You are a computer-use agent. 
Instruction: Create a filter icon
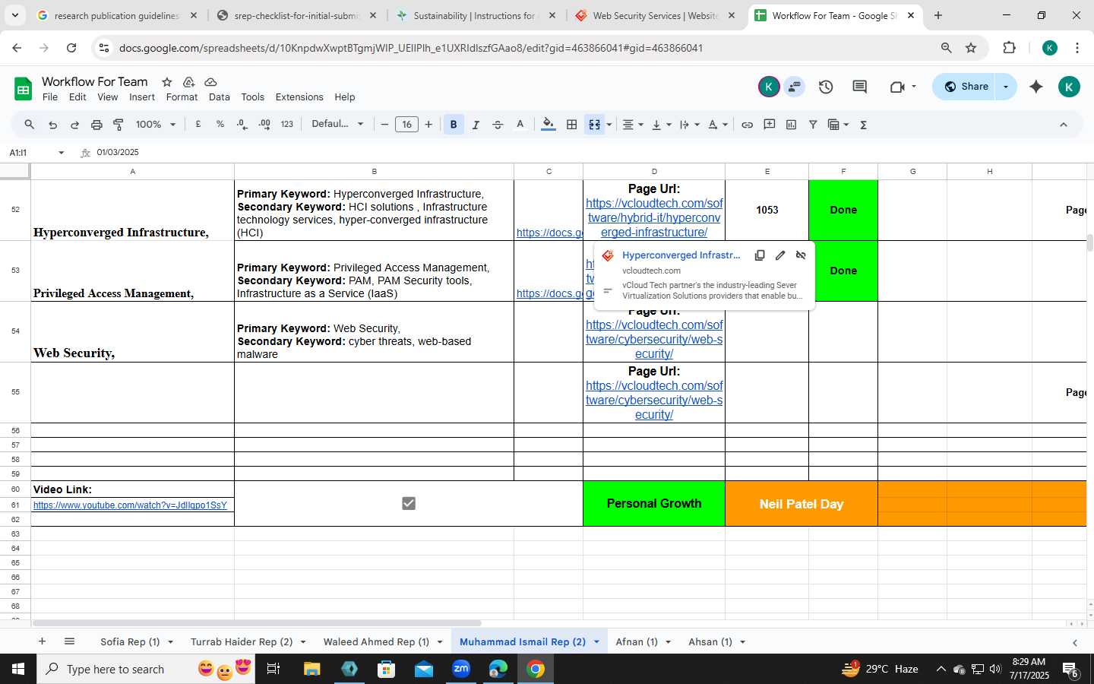pyautogui.click(x=813, y=125)
